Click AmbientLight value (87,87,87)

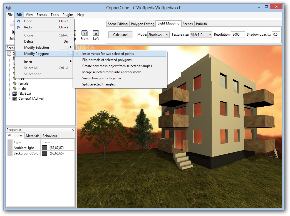click(x=57, y=148)
